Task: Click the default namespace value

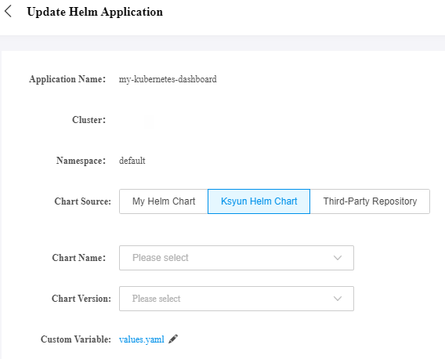Action: tap(132, 161)
